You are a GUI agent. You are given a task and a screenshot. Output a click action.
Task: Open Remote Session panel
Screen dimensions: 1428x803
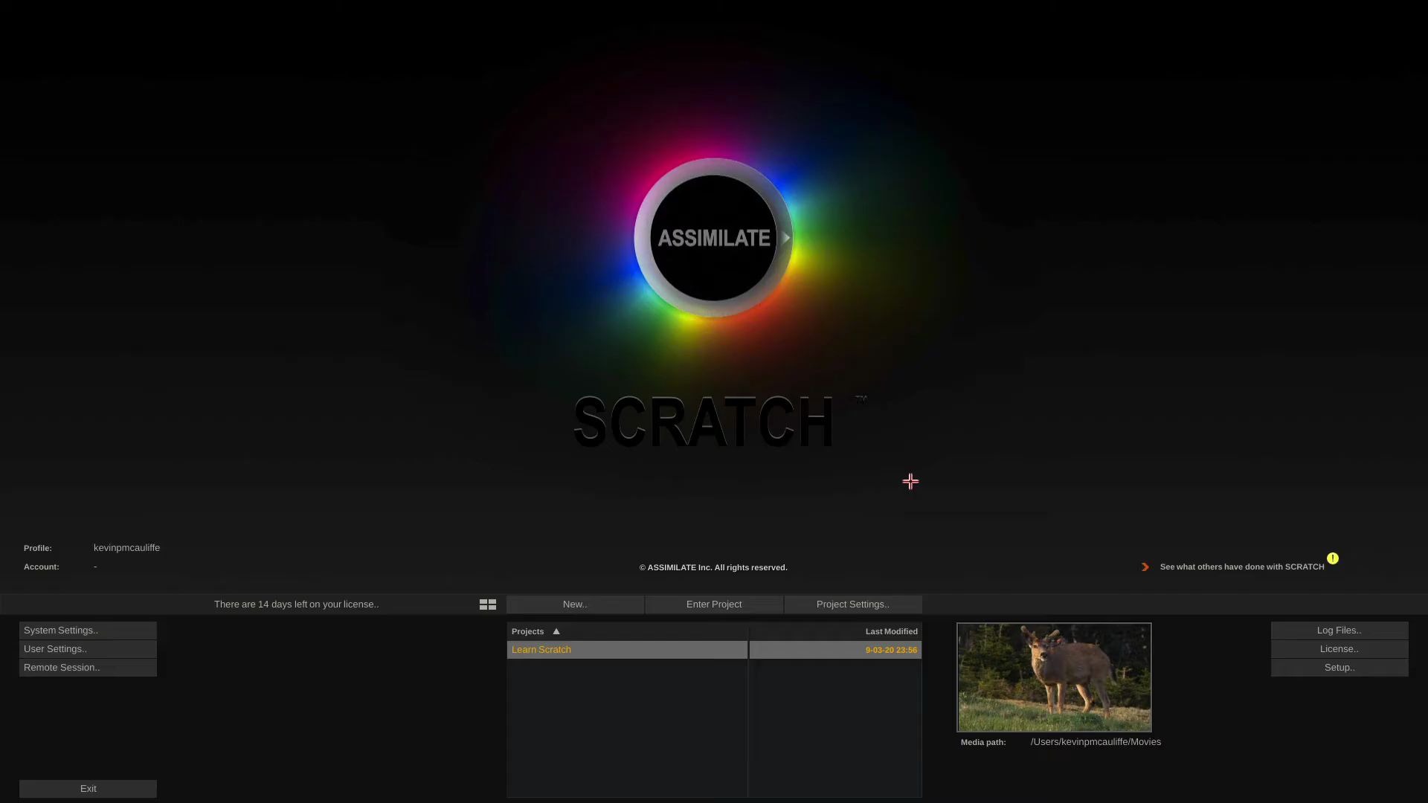coord(87,667)
